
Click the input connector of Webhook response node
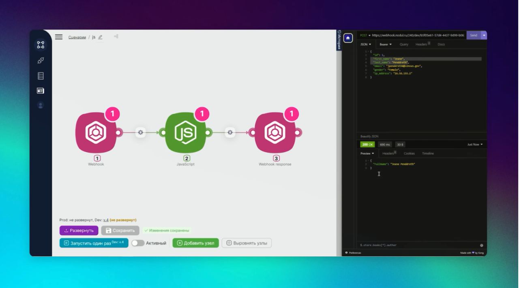tap(253, 132)
